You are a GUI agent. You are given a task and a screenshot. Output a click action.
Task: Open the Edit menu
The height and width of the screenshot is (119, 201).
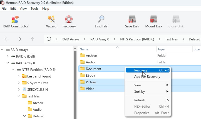pos(13,9)
